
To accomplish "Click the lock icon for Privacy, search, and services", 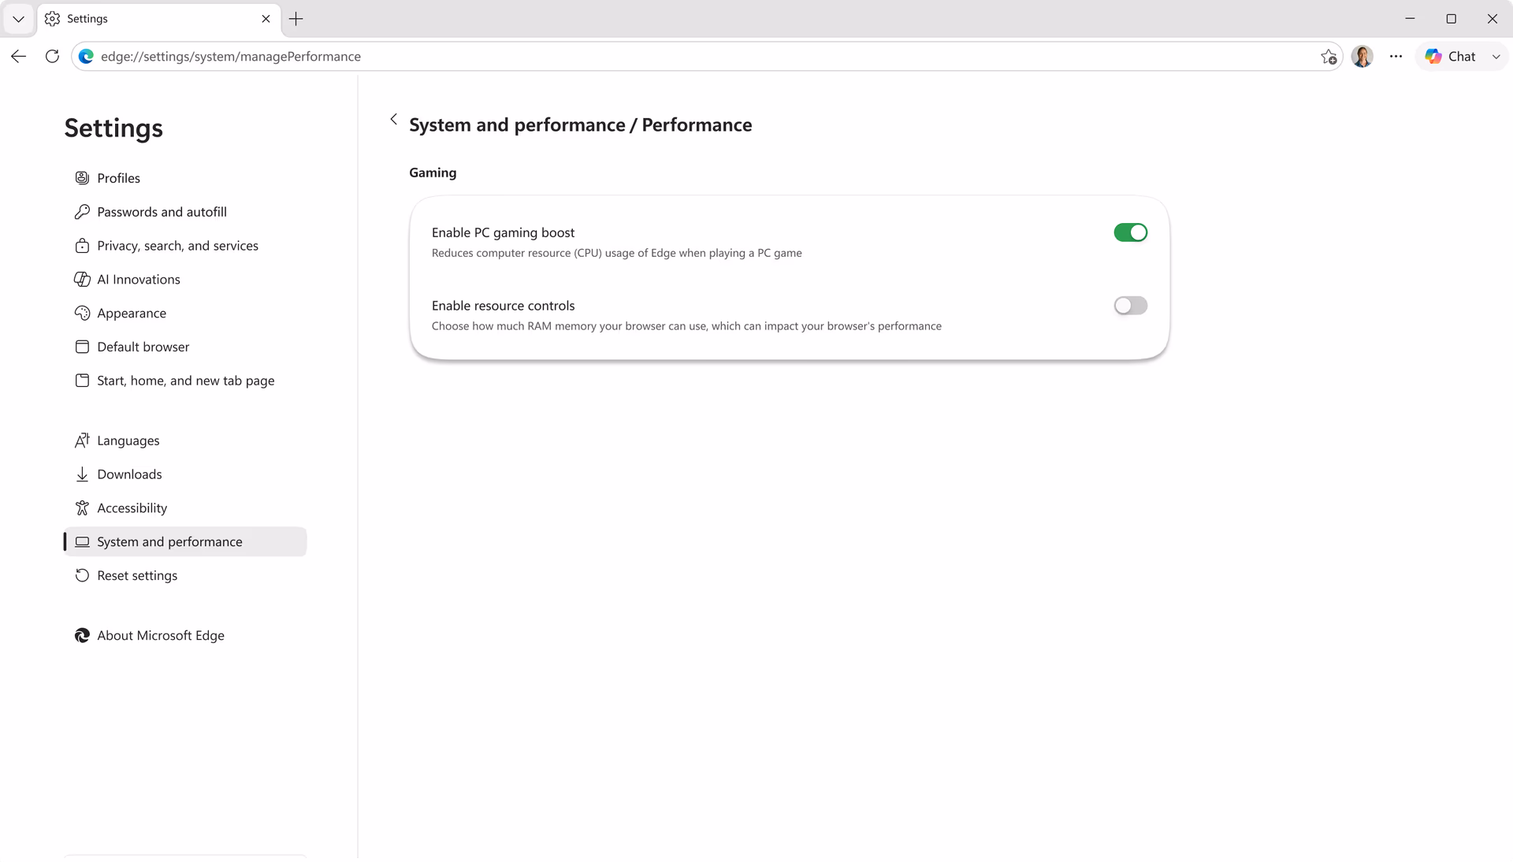I will click(82, 246).
